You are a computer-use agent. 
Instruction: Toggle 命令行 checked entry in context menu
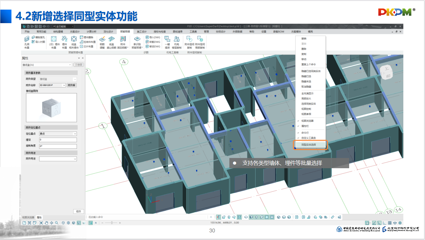click(305, 132)
